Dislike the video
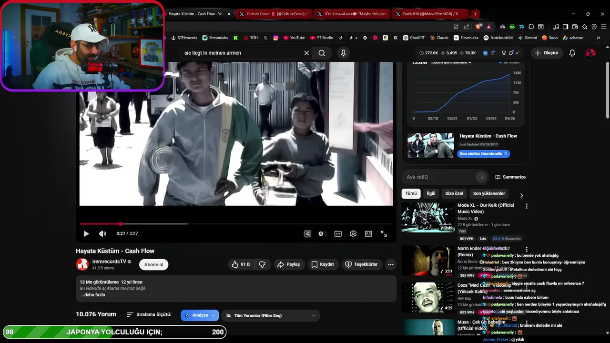The height and width of the screenshot is (343, 610). [x=262, y=264]
